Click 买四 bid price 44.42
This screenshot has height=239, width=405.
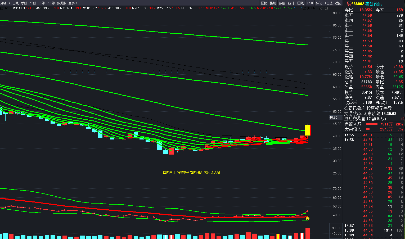(x=367, y=56)
